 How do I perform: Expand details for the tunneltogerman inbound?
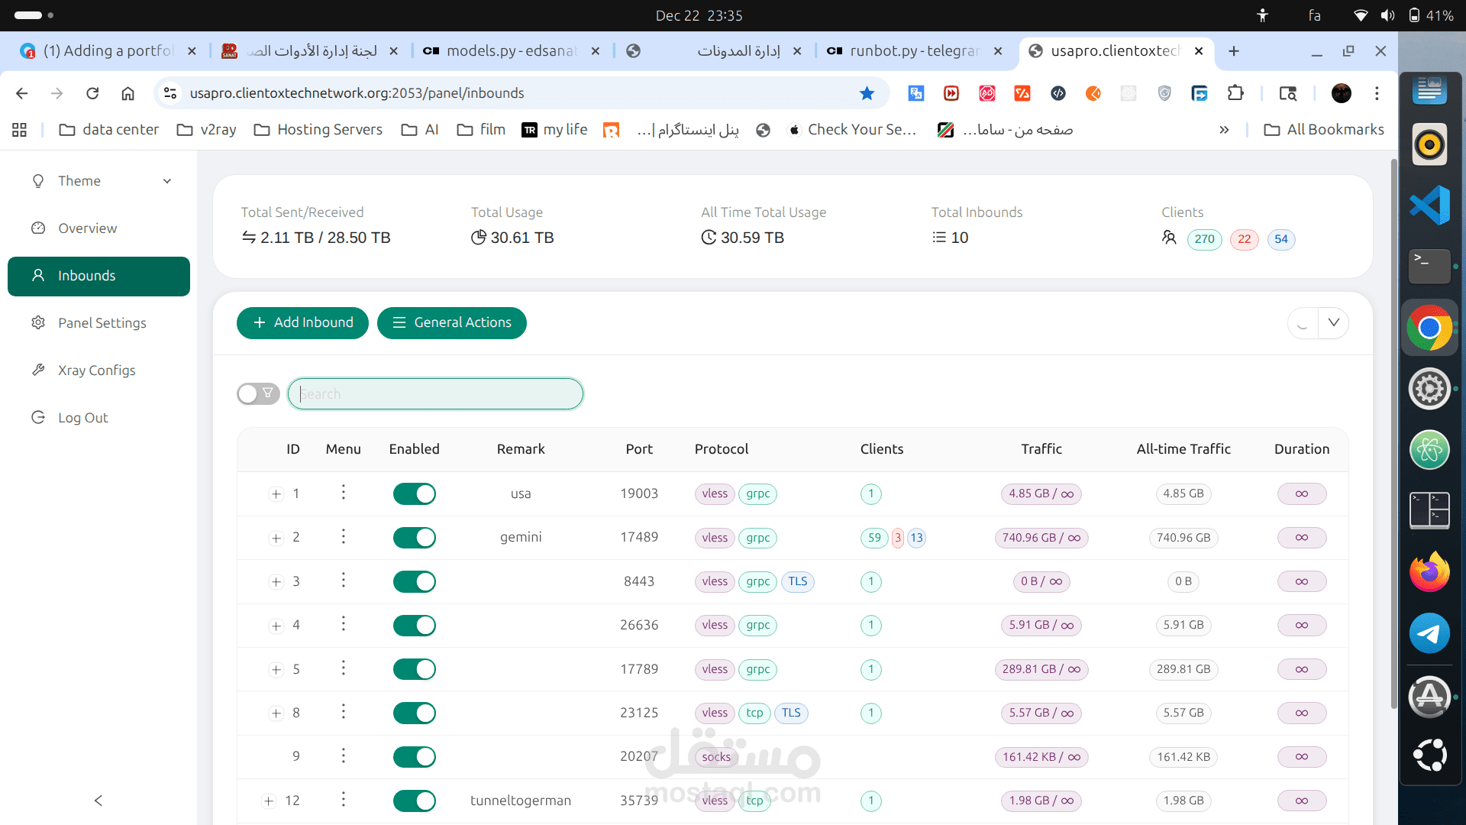(267, 801)
